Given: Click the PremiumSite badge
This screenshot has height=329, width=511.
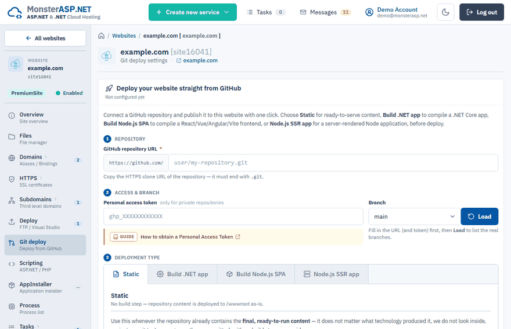Looking at the screenshot, I should coord(27,93).
